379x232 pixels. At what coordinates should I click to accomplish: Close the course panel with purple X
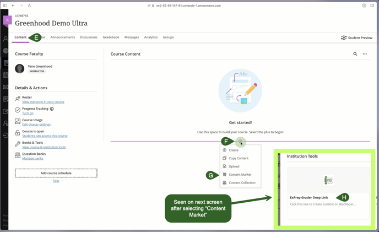pos(7,20)
